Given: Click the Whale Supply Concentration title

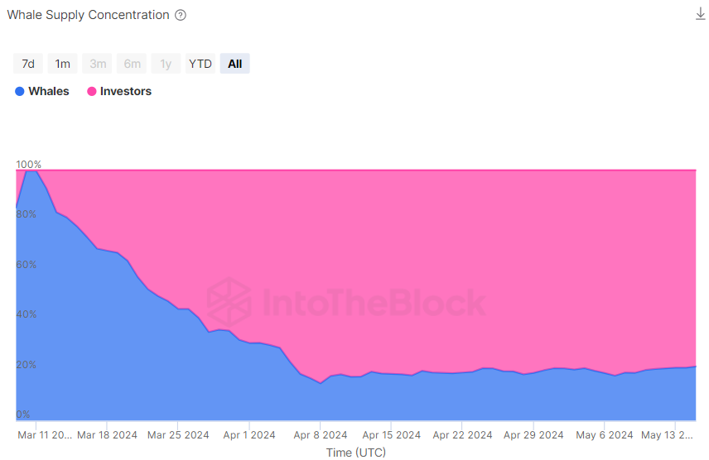Looking at the screenshot, I should coord(89,15).
